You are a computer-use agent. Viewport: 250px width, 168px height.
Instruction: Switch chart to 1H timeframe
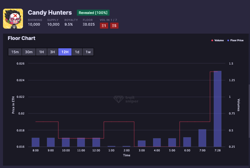[x=42, y=52]
